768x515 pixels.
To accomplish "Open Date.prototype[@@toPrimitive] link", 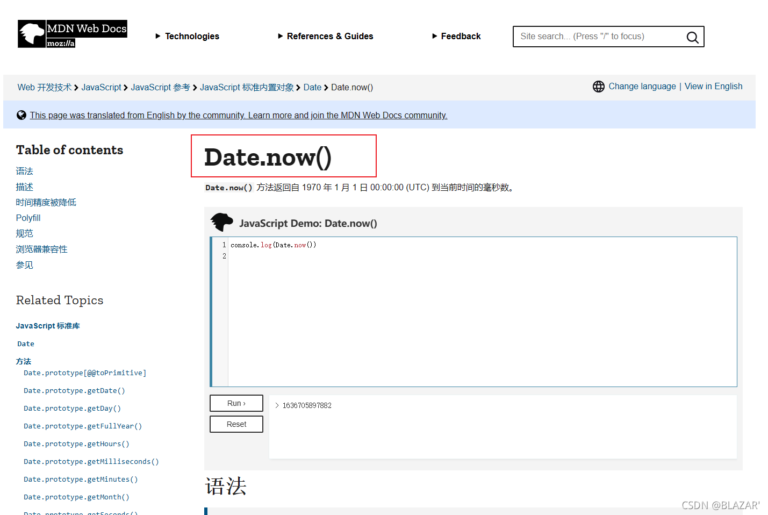I will click(x=85, y=373).
